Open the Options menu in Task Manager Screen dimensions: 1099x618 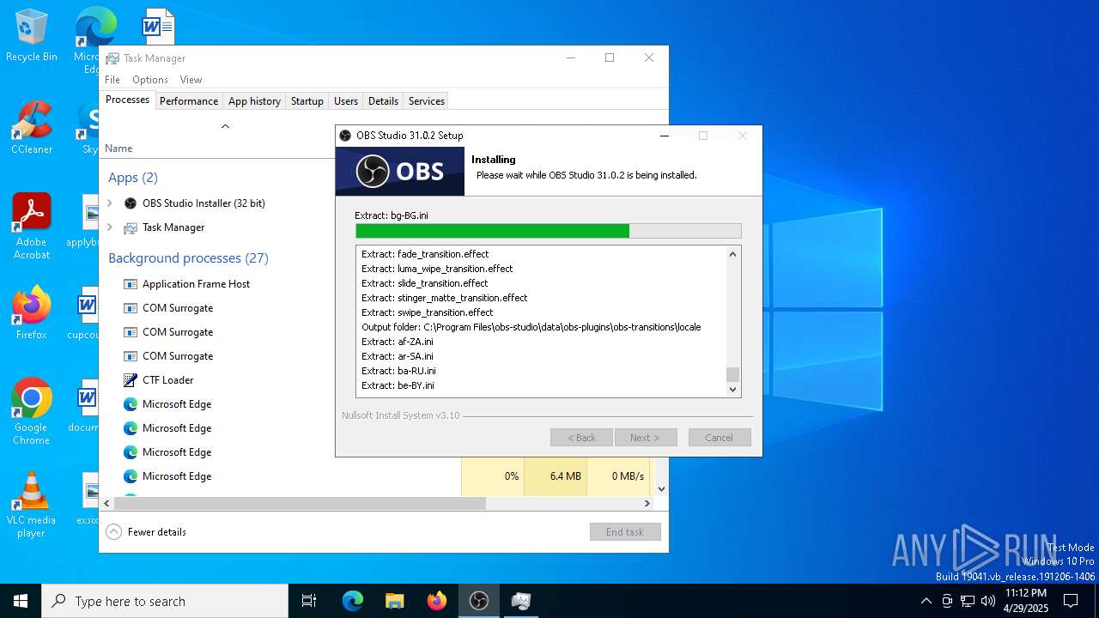coord(150,80)
